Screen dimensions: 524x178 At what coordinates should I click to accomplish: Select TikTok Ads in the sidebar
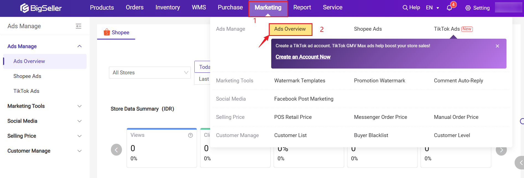[x=26, y=91]
